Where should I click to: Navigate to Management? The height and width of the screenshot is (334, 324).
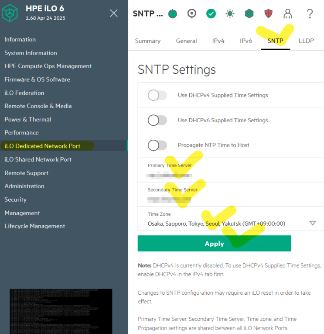(x=22, y=213)
